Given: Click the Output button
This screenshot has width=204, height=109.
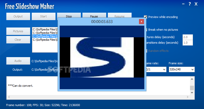Looking at the screenshot, I should tap(18, 16).
